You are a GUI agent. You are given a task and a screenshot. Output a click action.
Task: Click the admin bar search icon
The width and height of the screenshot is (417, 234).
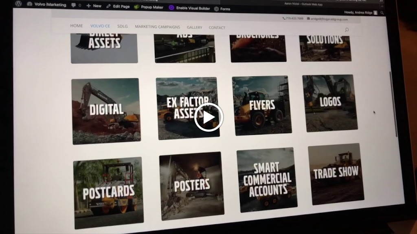click(x=382, y=13)
